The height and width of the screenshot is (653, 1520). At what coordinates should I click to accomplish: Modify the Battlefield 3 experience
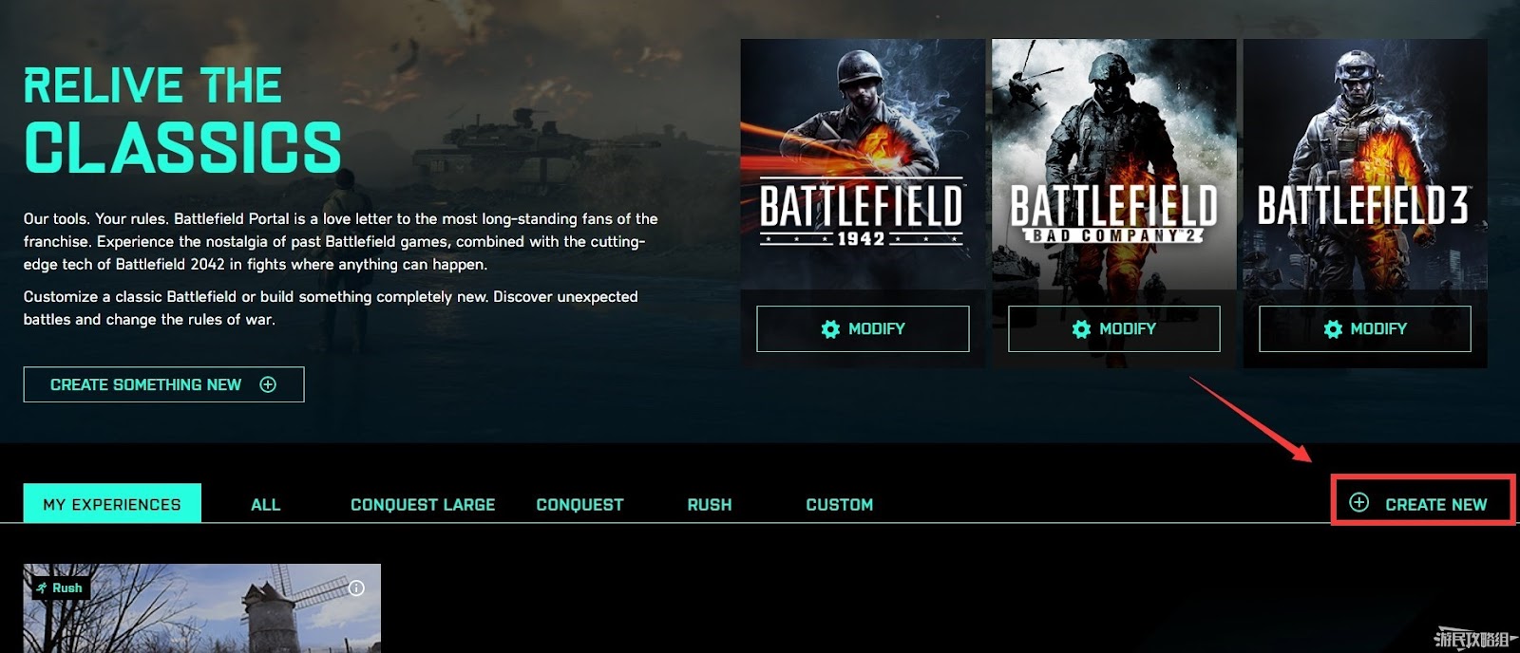click(1365, 328)
